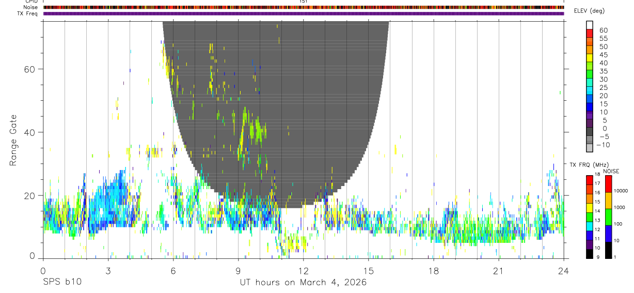
Task: Click the '151' CPID value at top
Action: click(303, 2)
